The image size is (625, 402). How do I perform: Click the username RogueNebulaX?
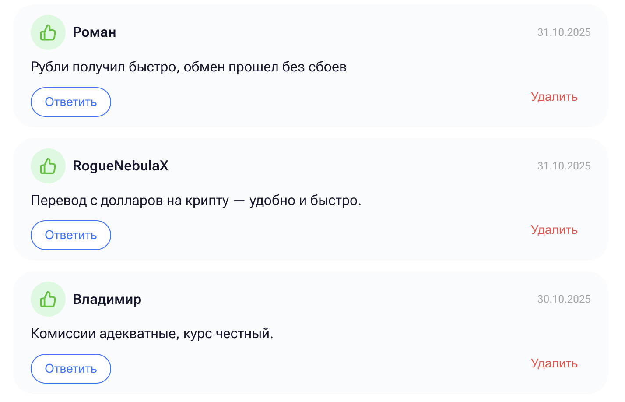(121, 166)
